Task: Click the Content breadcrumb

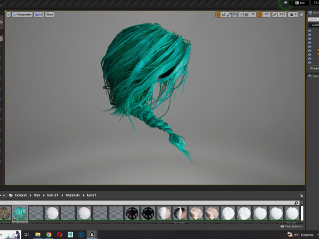Action: pos(21,195)
